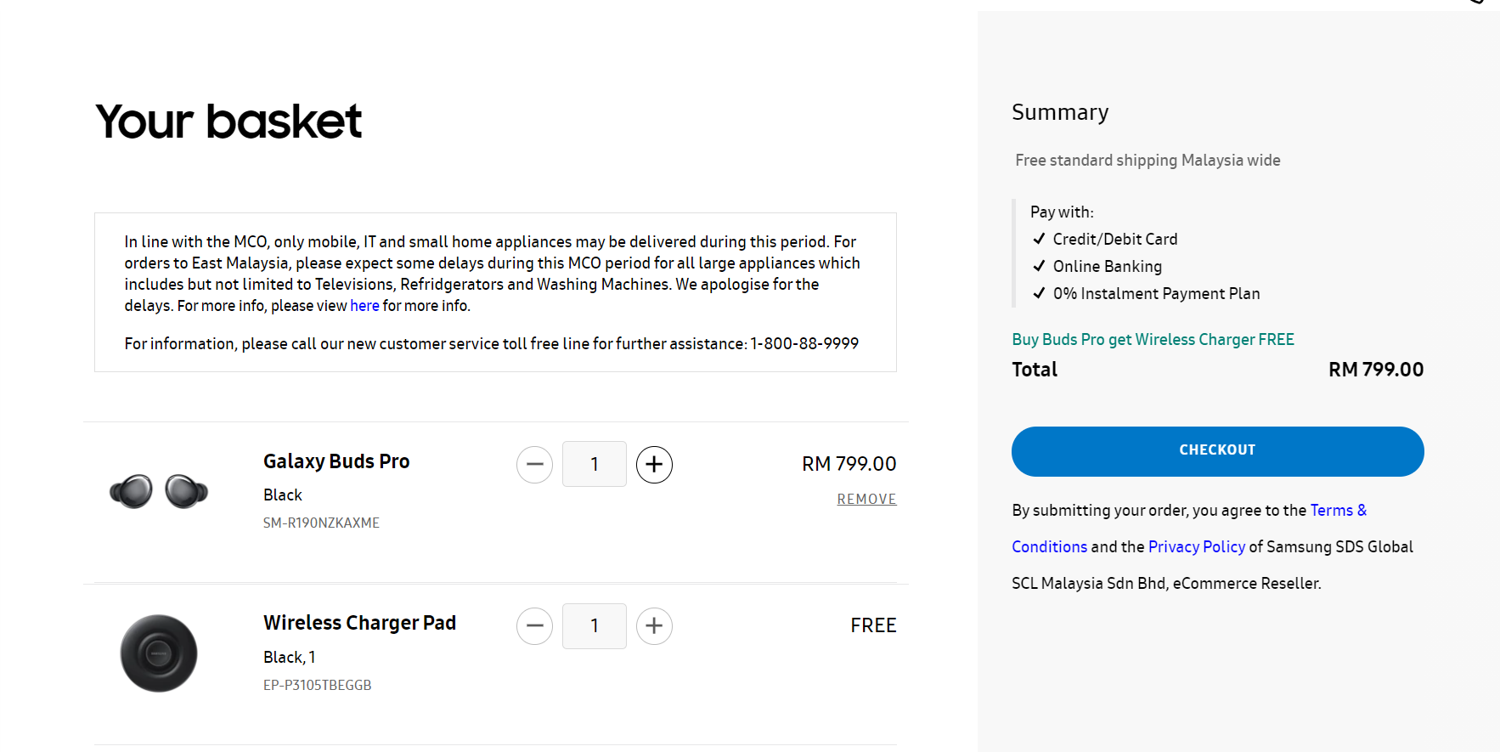Image resolution: width=1500 pixels, height=752 pixels.
Task: Decrease Wireless Charger Pad quantity with minus icon
Action: (x=535, y=626)
